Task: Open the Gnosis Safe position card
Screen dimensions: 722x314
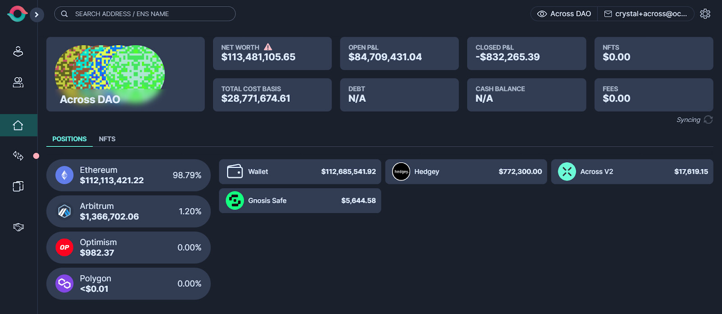Action: [x=300, y=200]
